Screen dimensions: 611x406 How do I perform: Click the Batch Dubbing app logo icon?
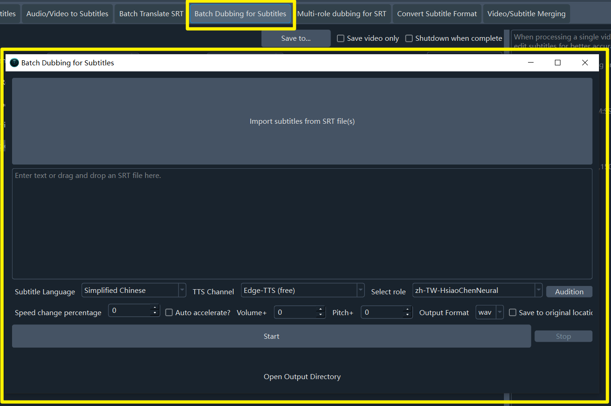[14, 63]
